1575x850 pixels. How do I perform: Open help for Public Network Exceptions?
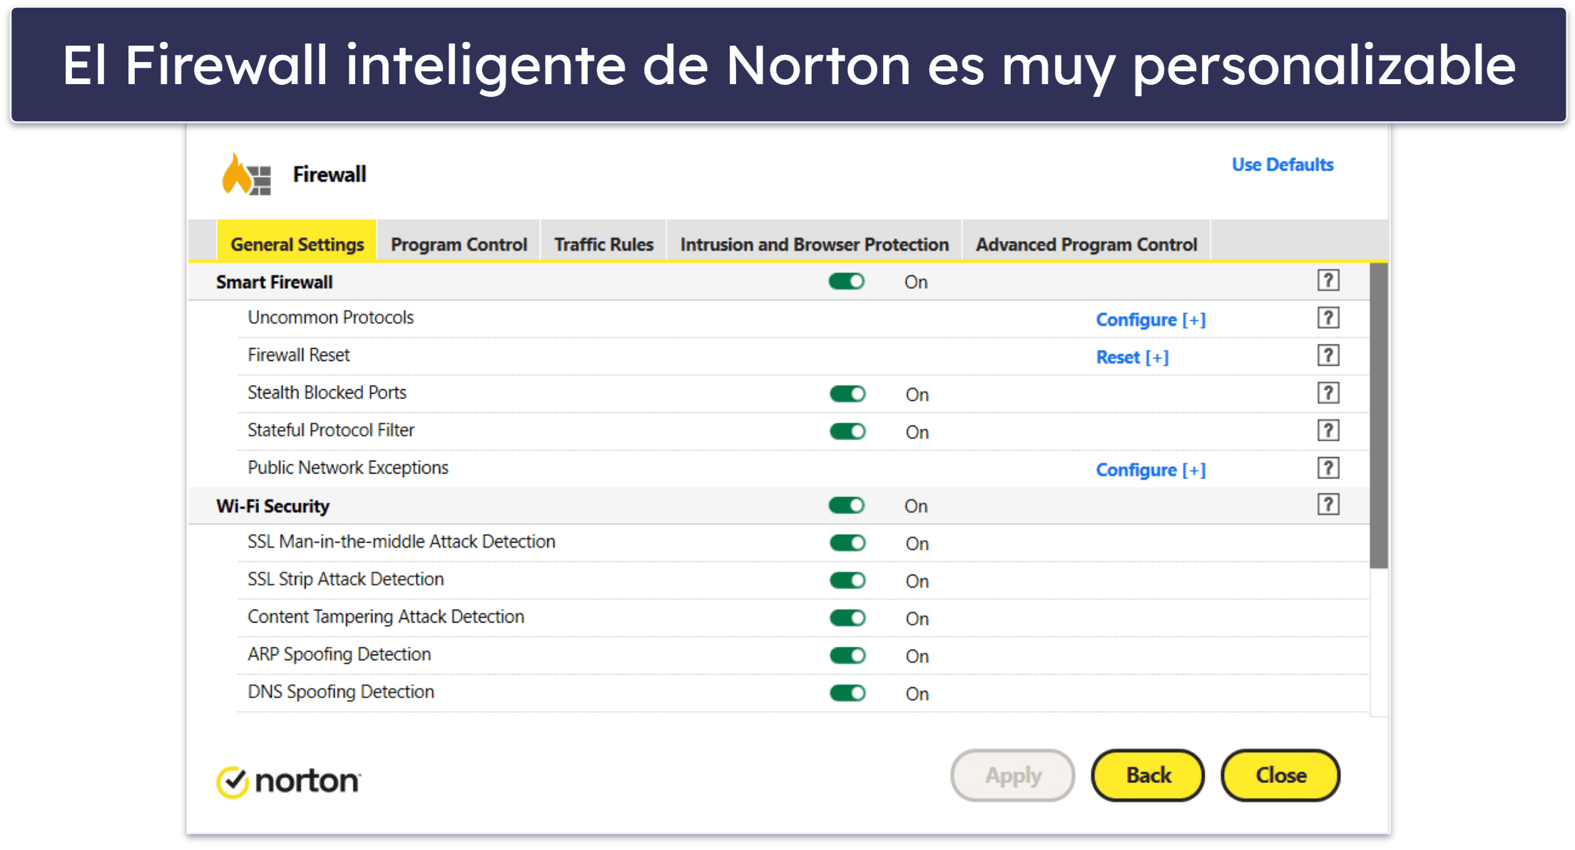1327,468
